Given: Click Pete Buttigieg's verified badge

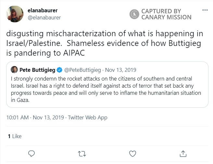Looking at the screenshot, I should pyautogui.click(x=60, y=70).
